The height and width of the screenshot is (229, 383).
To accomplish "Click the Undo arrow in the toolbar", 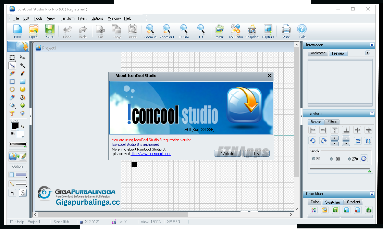I will point(67,31).
